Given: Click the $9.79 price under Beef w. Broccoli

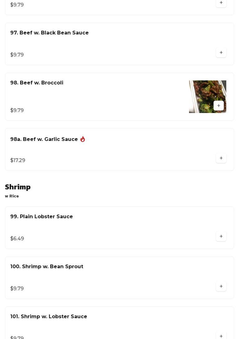Looking at the screenshot, I should click(x=17, y=111).
